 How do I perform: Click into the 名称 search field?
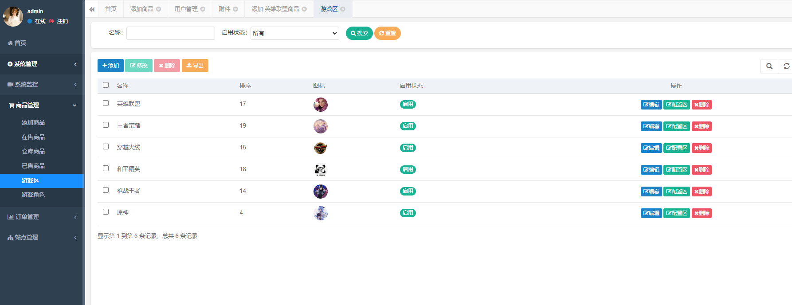(x=170, y=33)
